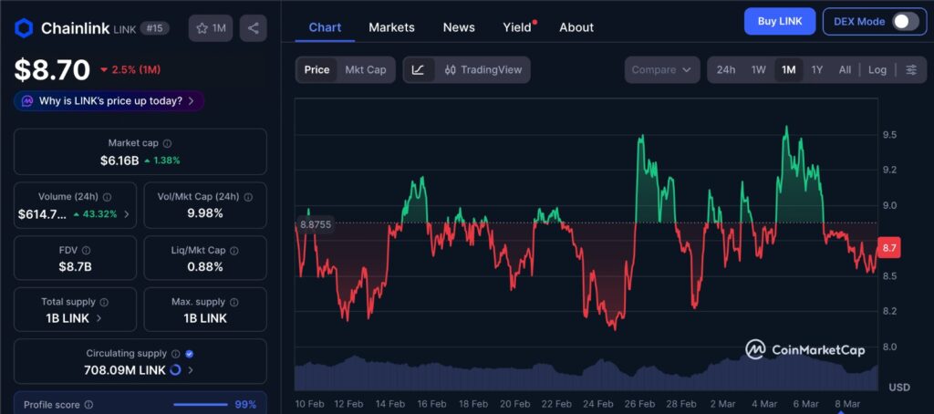This screenshot has height=414, width=934.
Task: Click the 8.8755 reference price label
Action: 316,224
